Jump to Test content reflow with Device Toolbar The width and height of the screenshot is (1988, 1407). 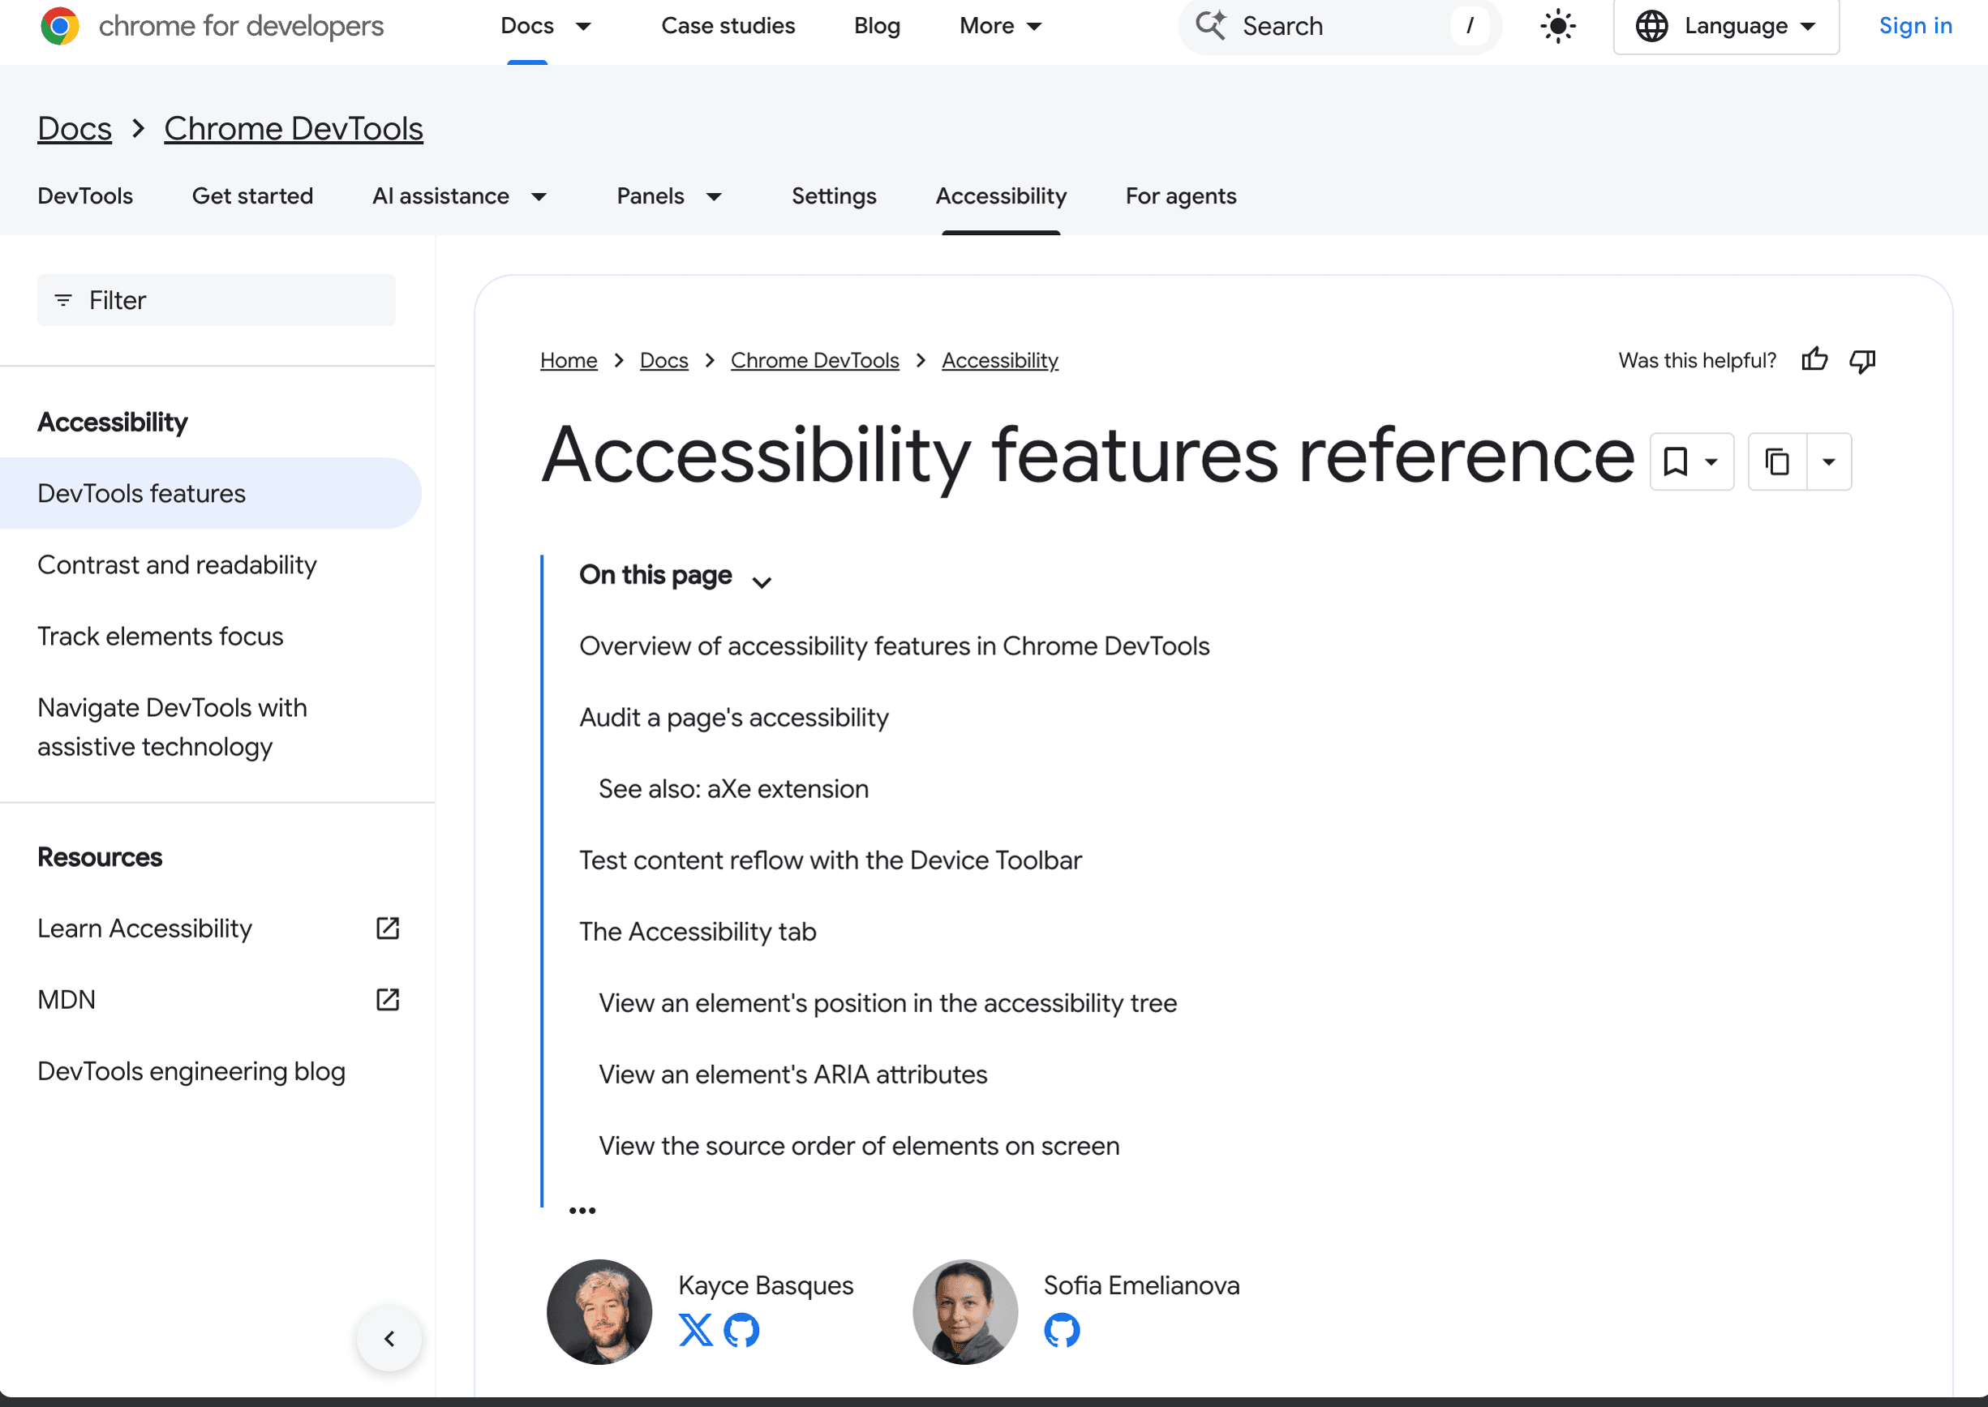[x=831, y=860]
